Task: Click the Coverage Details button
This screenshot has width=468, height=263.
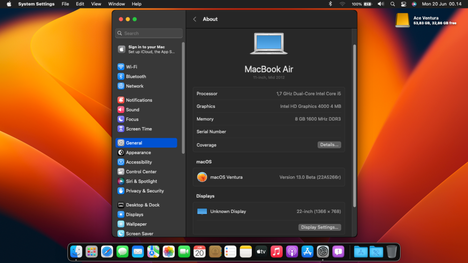Action: 329,145
